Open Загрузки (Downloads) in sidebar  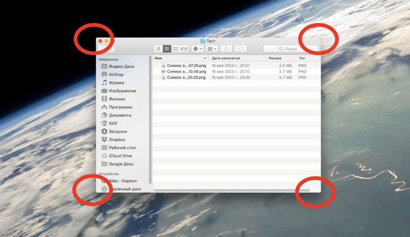click(x=117, y=131)
